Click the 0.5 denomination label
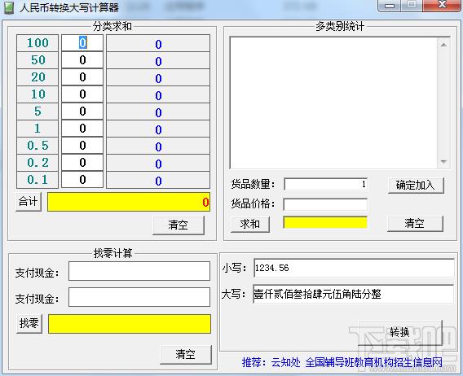Viewport: 463px width, 376px height. point(37,146)
